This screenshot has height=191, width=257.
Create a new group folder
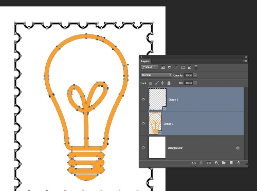click(x=224, y=163)
